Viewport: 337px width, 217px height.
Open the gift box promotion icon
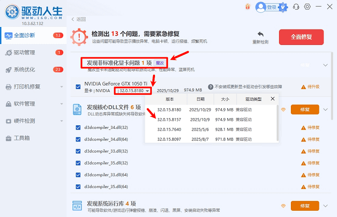[x=248, y=7]
